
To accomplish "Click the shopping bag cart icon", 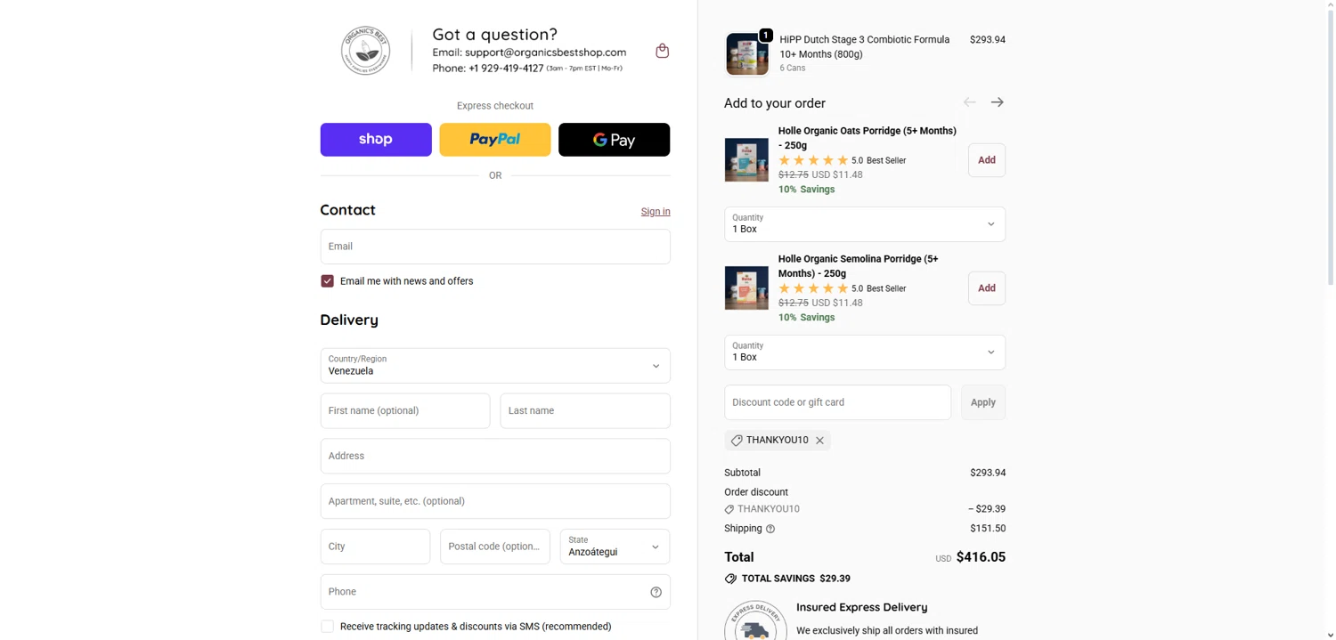I will 662,51.
